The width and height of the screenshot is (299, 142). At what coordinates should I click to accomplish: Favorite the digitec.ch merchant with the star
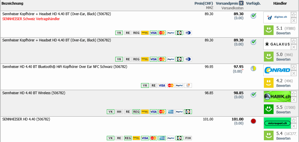click(294, 15)
